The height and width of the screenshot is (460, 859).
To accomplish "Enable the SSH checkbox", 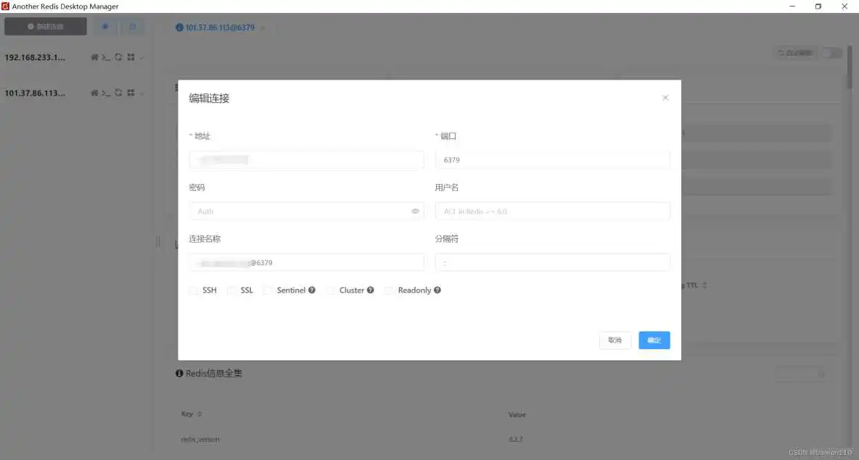I will point(194,290).
